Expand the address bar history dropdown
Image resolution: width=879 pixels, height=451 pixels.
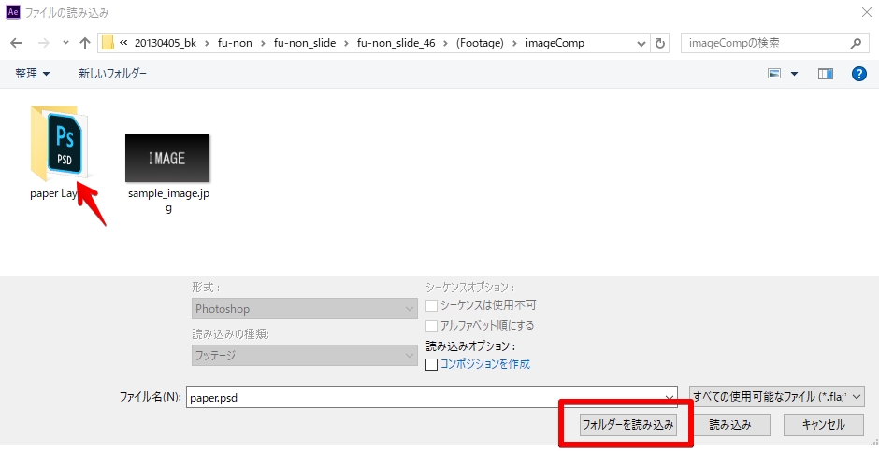point(641,43)
